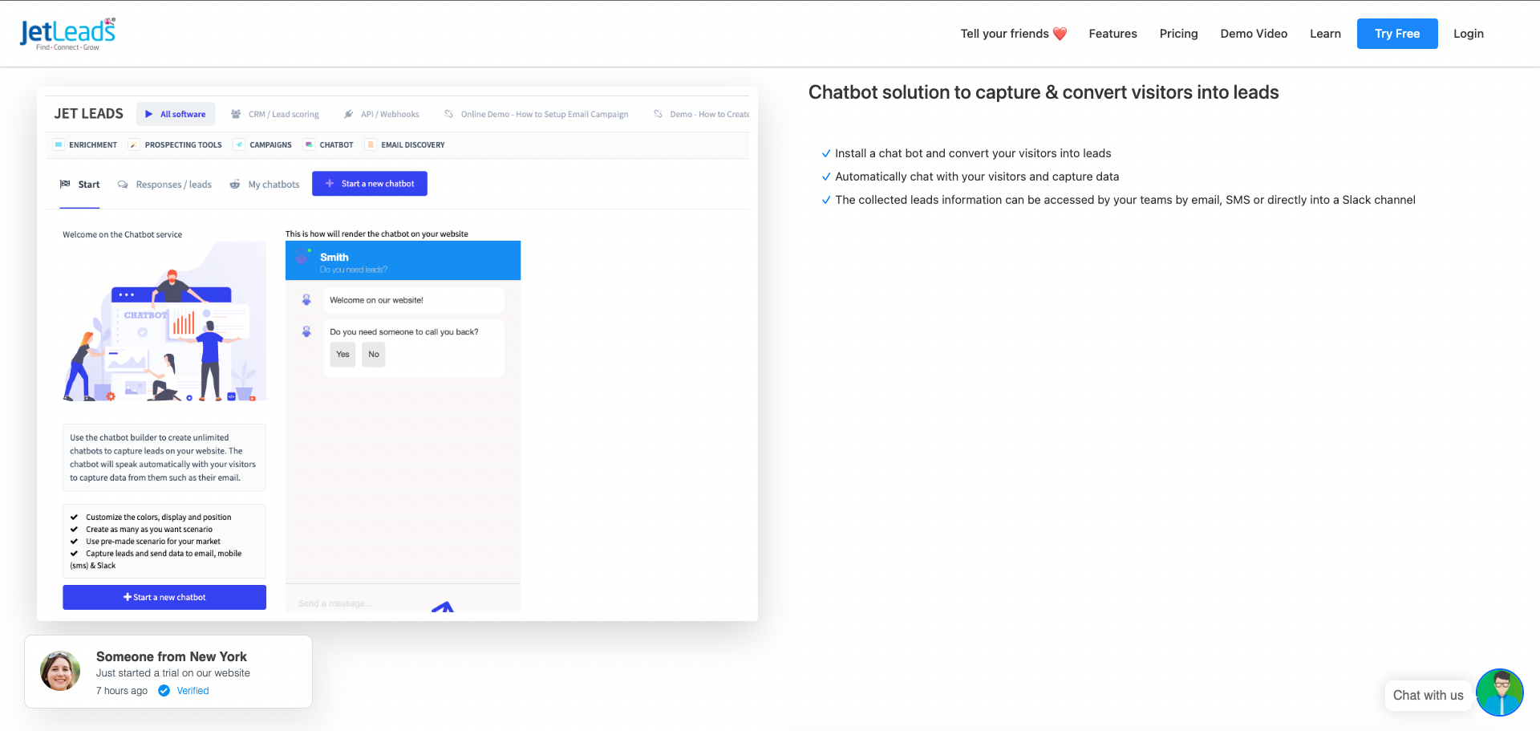Click the bot avatar beside Welcome message
This screenshot has height=731, width=1540.
point(306,300)
